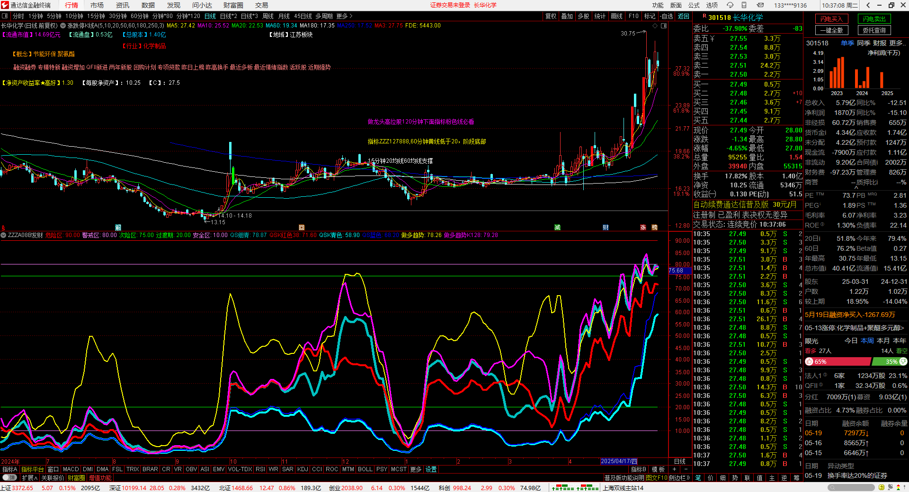Switch to the 市场 top tab

[x=97, y=5]
